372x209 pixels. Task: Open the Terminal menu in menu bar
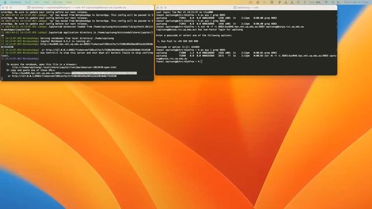[x=16, y=2]
